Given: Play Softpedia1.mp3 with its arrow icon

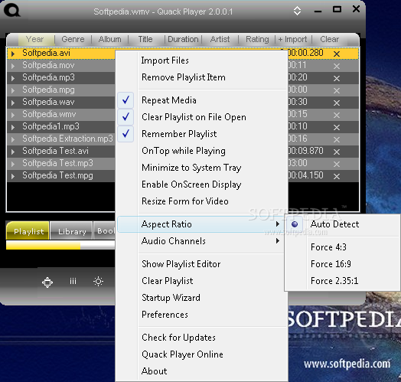Looking at the screenshot, I should point(13,127).
